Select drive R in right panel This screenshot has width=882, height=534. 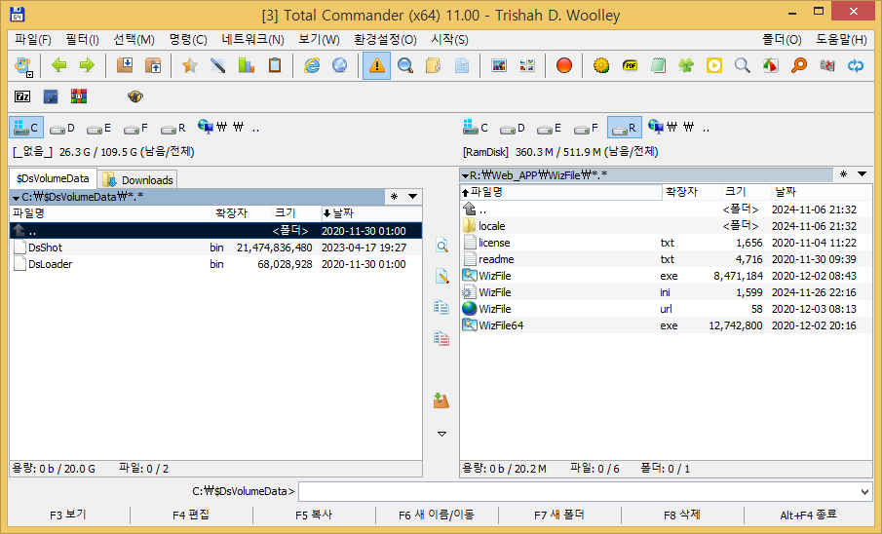coord(625,128)
